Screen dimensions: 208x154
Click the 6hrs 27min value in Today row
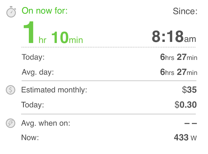pos(179,57)
